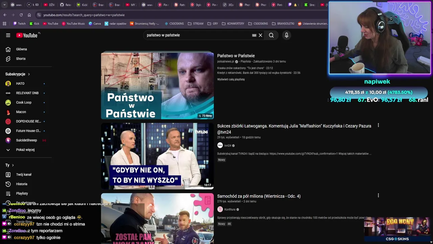Image resolution: width=433 pixels, height=244 pixels.
Task: Switch to the GitHub "Rele" browser tab
Action: coord(66,5)
